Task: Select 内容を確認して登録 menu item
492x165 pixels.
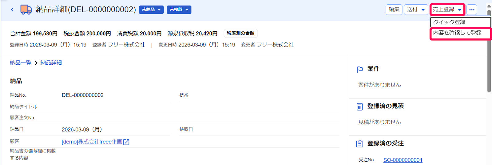Action: pos(460,33)
